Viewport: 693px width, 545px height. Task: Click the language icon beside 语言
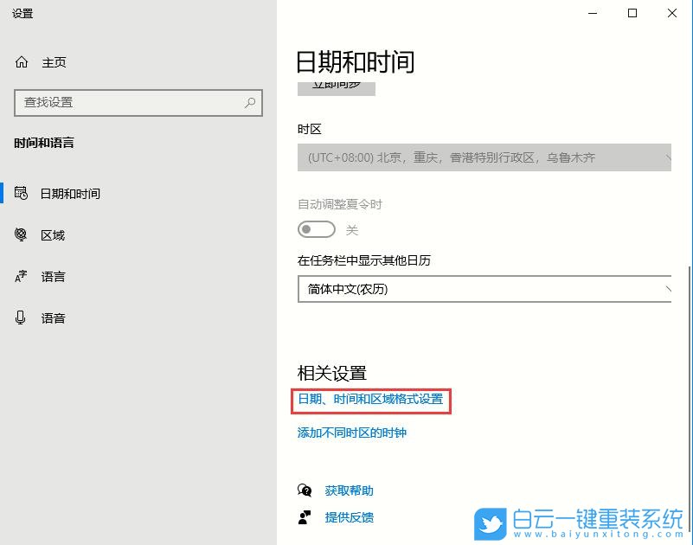pyautogui.click(x=21, y=276)
